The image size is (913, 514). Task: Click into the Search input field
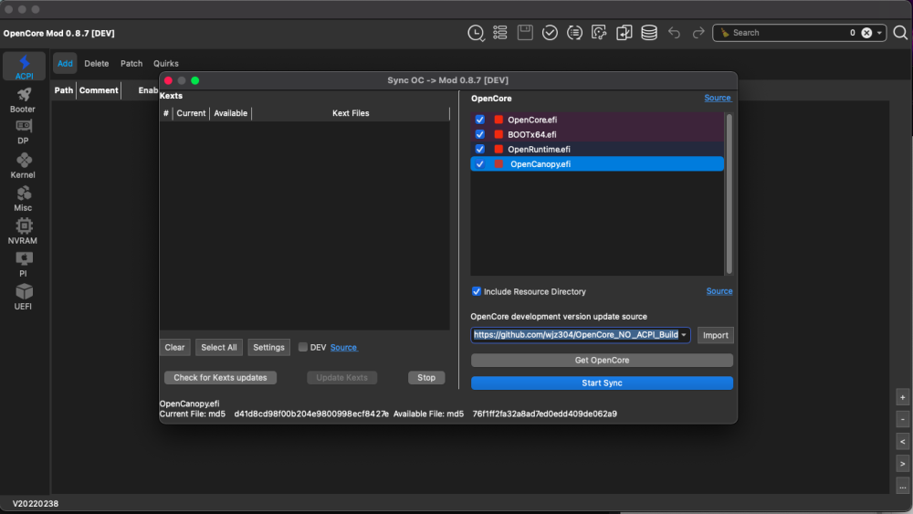pos(789,33)
